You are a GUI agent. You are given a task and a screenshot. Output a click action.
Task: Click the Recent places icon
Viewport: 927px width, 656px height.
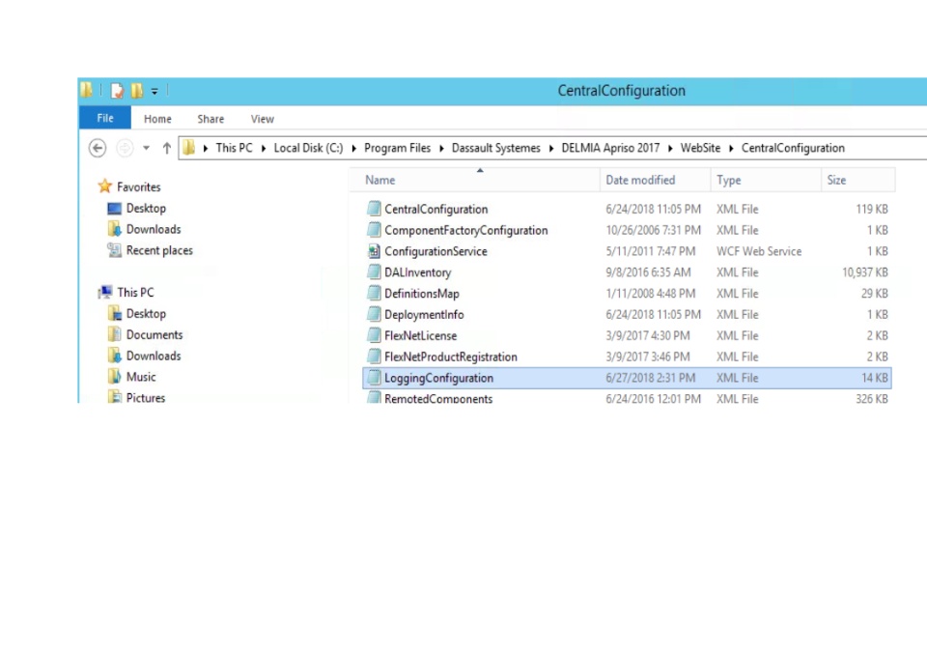click(114, 250)
